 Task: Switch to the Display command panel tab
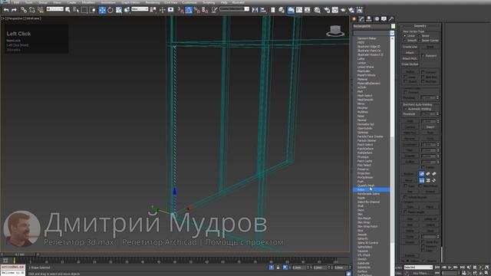pos(384,18)
